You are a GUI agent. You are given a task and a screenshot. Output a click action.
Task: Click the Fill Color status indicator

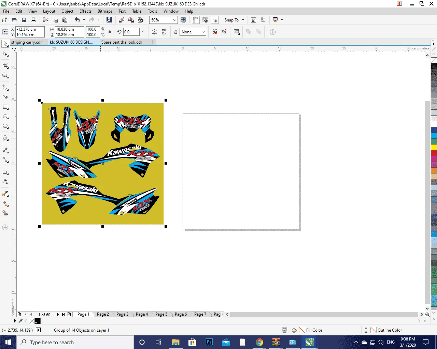311,330
